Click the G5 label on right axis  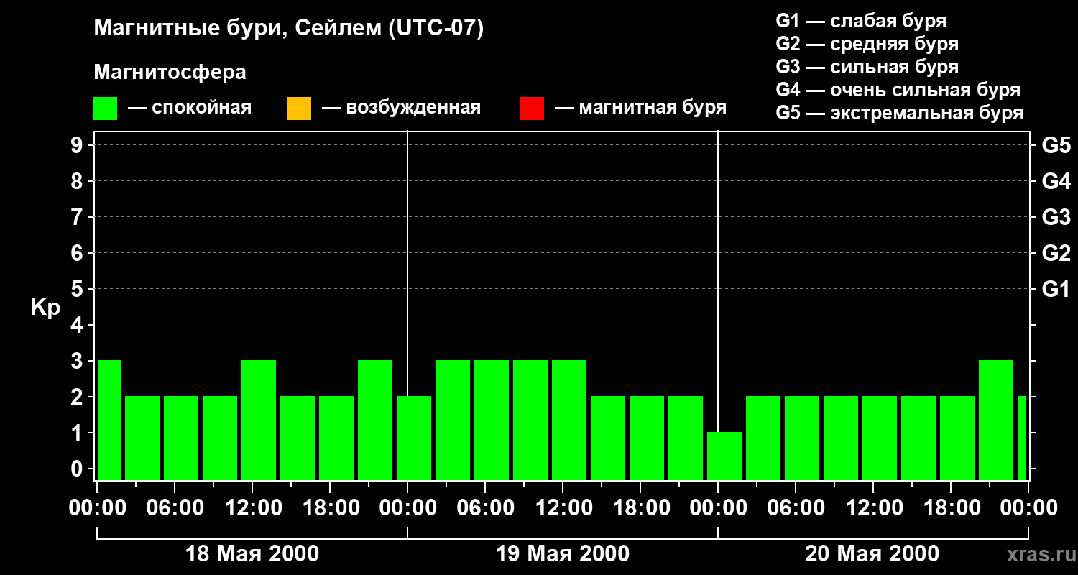click(1056, 145)
